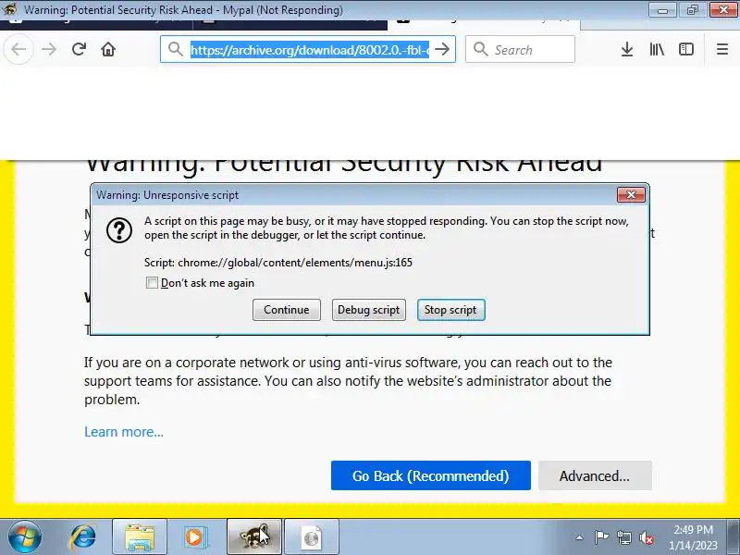Minimize the Mypal window
The width and height of the screenshot is (740, 555).
click(x=662, y=9)
